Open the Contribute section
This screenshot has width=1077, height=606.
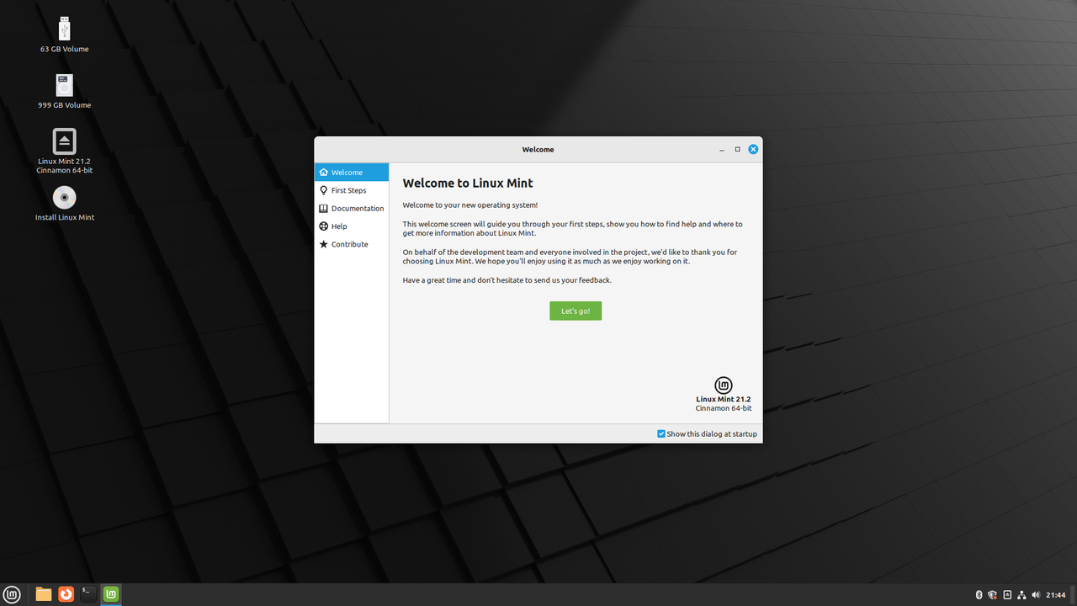coord(352,244)
